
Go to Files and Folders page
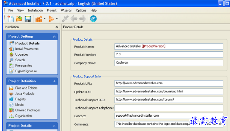click(26, 88)
